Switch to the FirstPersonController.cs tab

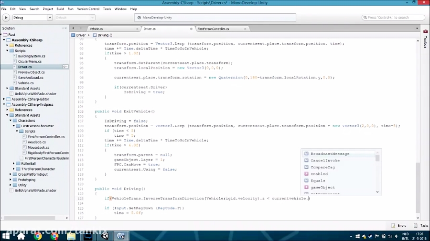213,29
